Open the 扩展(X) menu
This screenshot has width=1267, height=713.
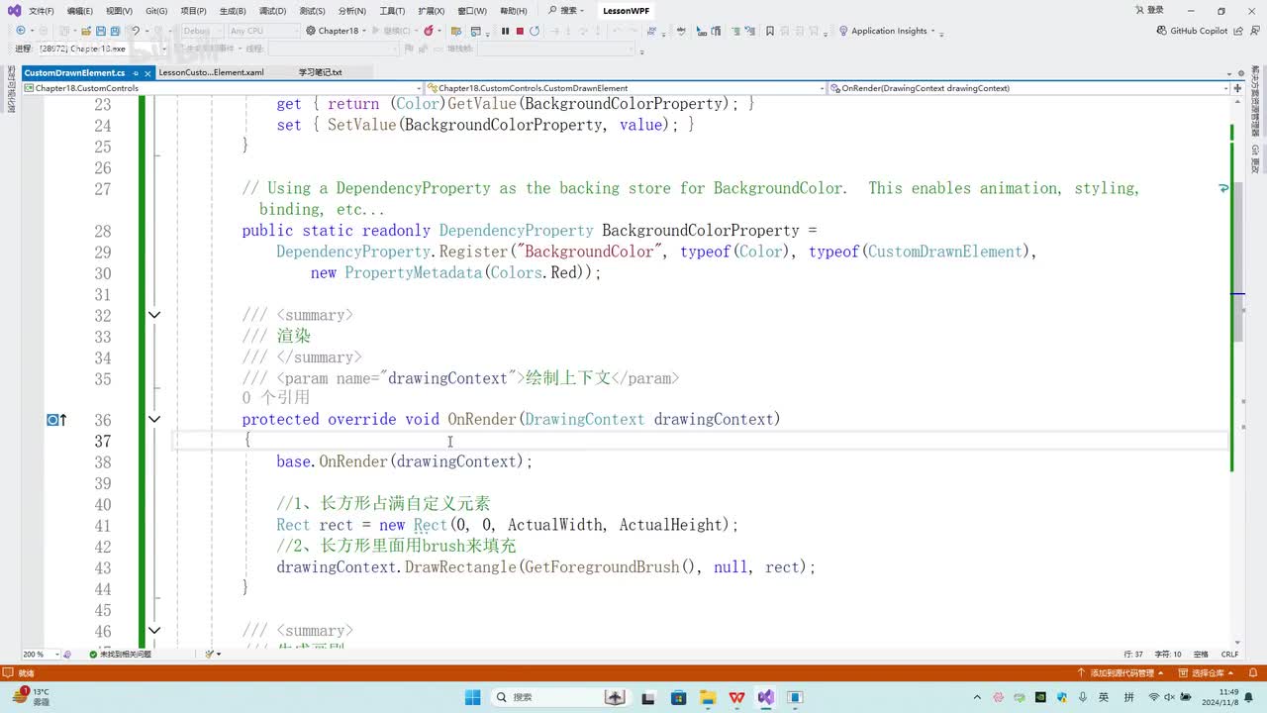(x=432, y=11)
